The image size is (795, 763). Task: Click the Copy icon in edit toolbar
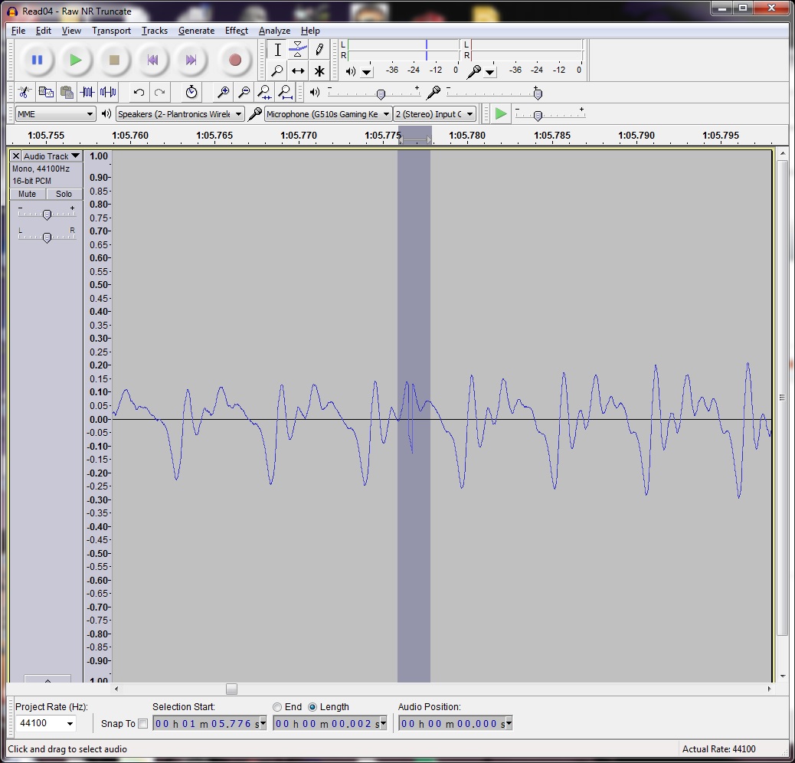(x=46, y=92)
